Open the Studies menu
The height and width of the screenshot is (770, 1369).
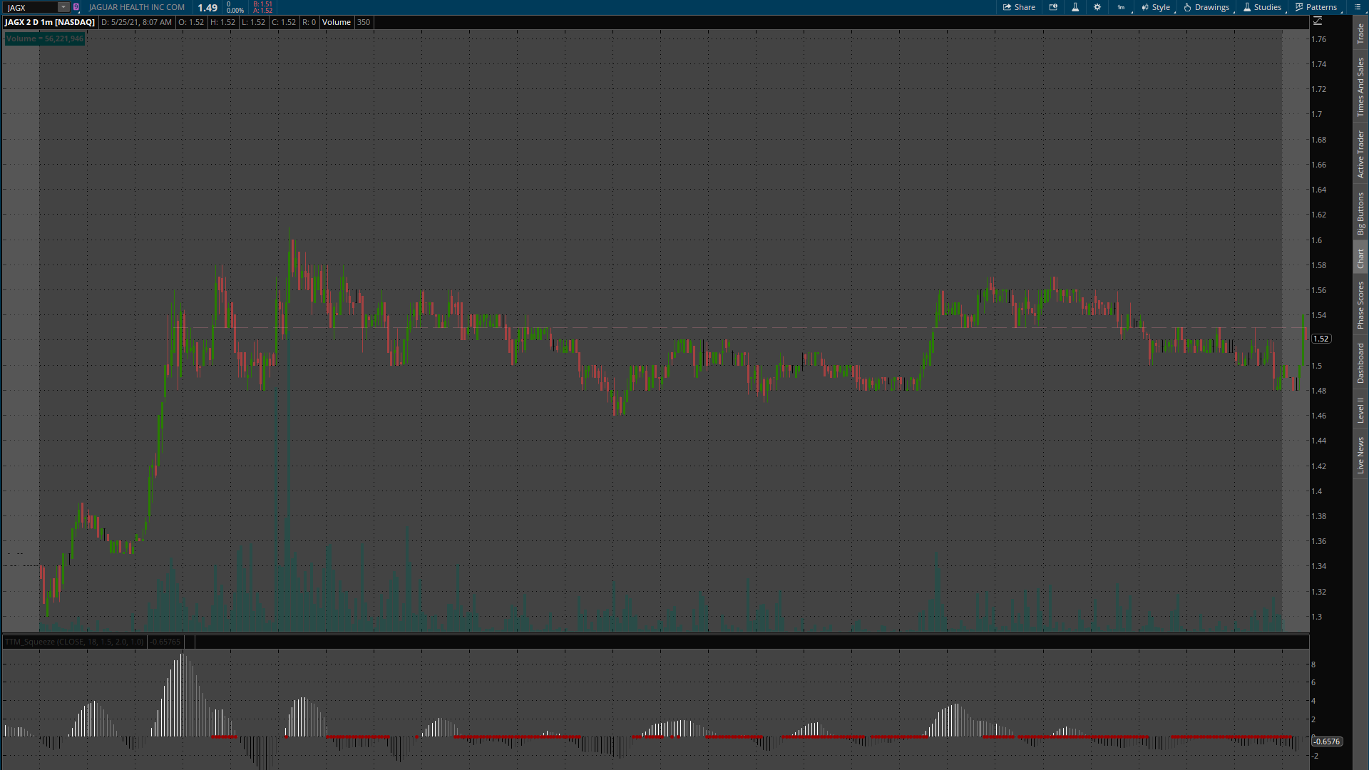coord(1262,7)
